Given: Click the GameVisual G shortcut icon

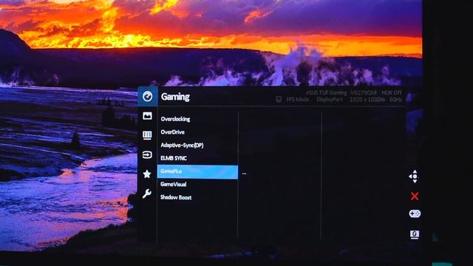Looking at the screenshot, I should coord(415,234).
